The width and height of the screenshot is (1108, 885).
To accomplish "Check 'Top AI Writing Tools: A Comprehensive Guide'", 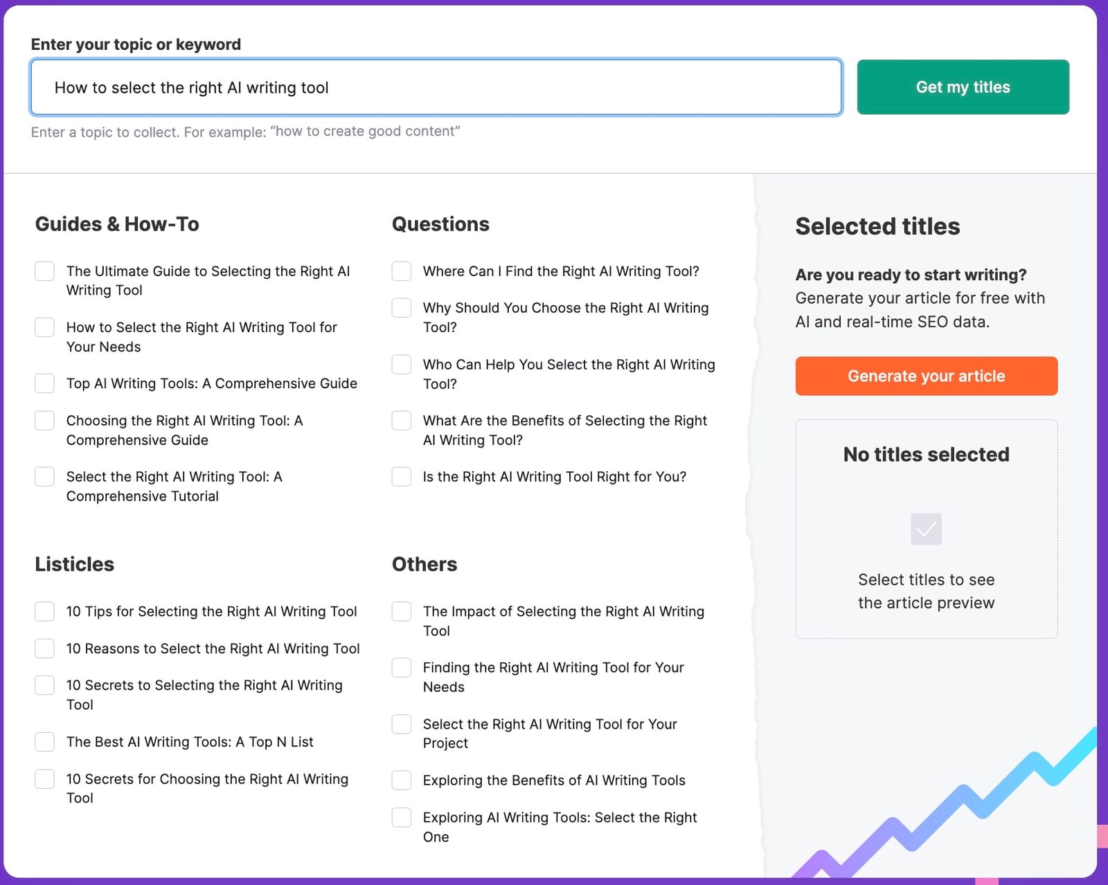I will click(44, 383).
